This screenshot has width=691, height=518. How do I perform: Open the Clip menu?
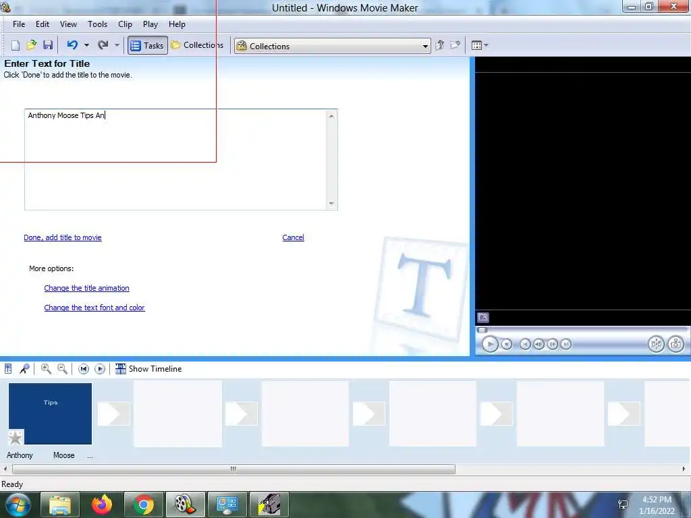125,24
